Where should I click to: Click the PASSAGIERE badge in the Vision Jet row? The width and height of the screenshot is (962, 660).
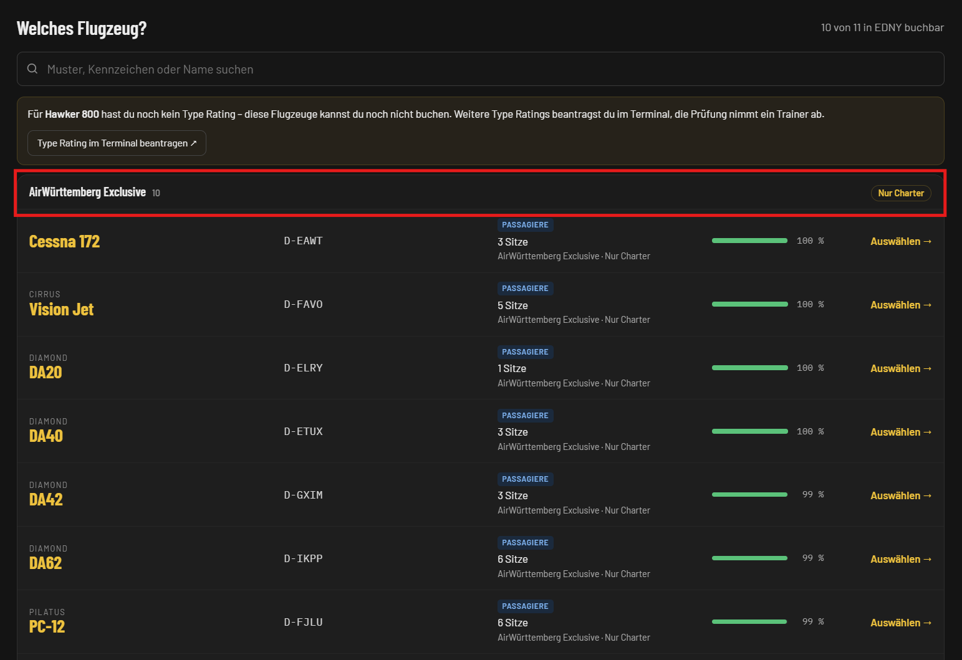tap(525, 289)
